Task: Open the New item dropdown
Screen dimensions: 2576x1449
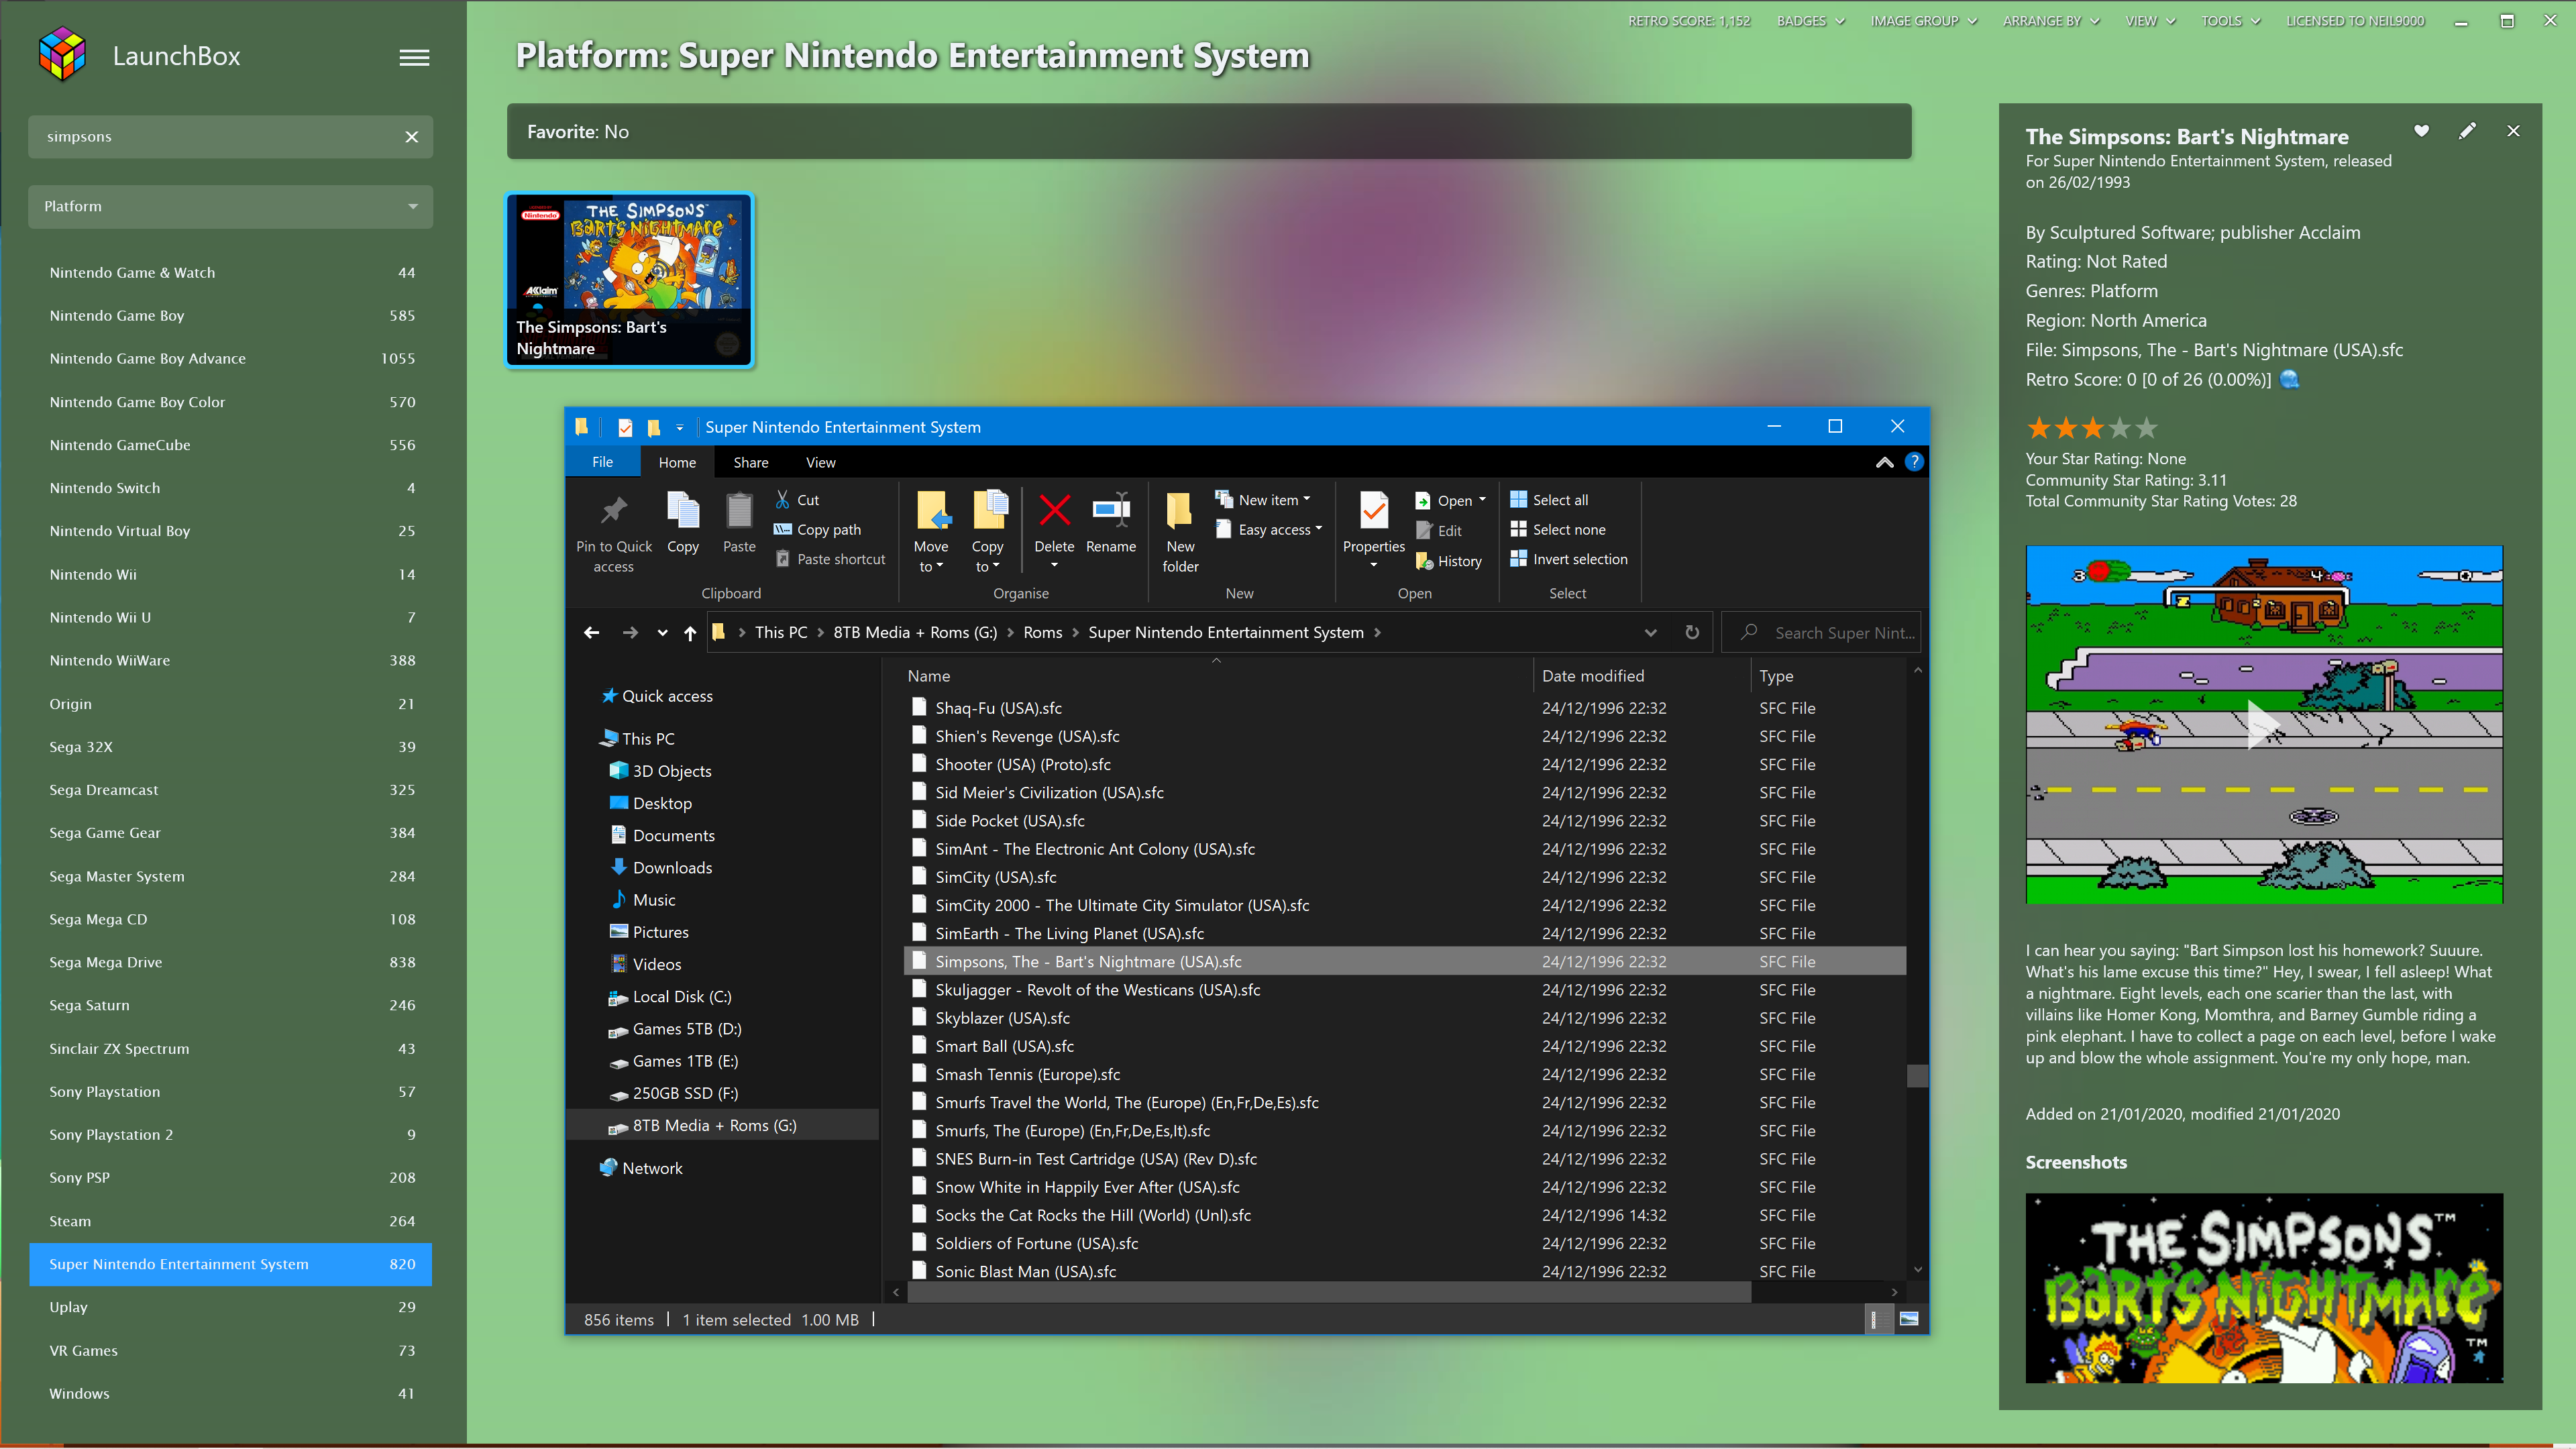Action: point(1263,500)
